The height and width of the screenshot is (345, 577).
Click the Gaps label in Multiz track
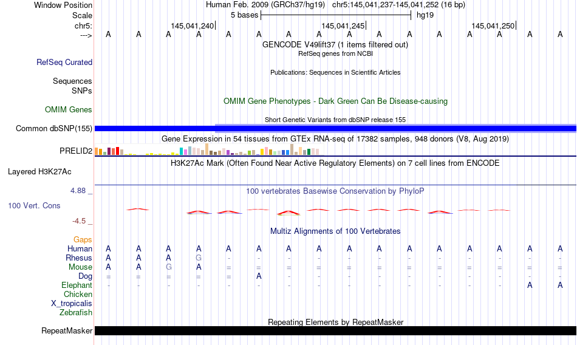point(83,240)
